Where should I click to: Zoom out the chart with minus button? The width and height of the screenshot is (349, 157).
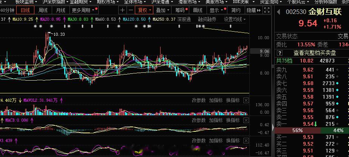click(x=131, y=10)
